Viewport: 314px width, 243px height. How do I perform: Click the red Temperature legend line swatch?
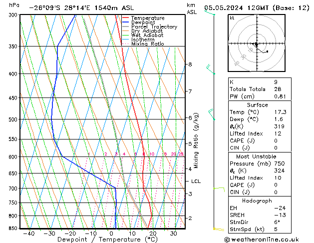pos(126,18)
